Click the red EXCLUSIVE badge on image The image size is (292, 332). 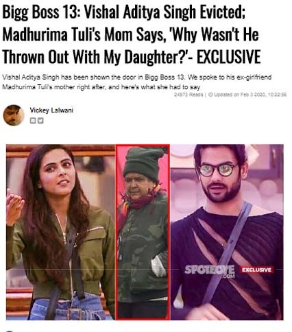[256, 270]
